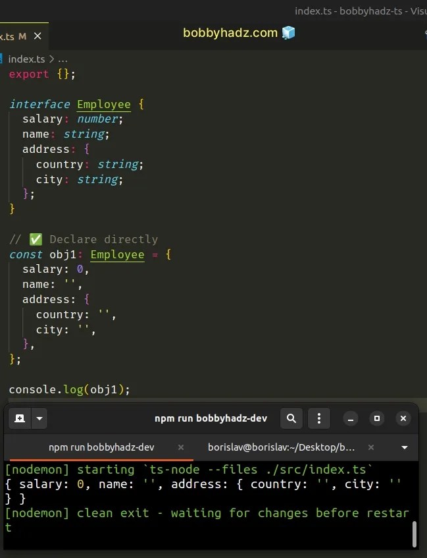Image resolution: width=427 pixels, height=558 pixels.
Task: Click the green checkmark emoji in comment
Action: pos(36,239)
